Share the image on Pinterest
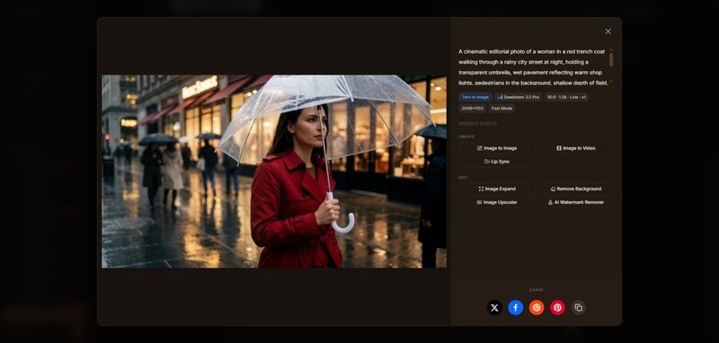The height and width of the screenshot is (343, 719). tap(557, 308)
